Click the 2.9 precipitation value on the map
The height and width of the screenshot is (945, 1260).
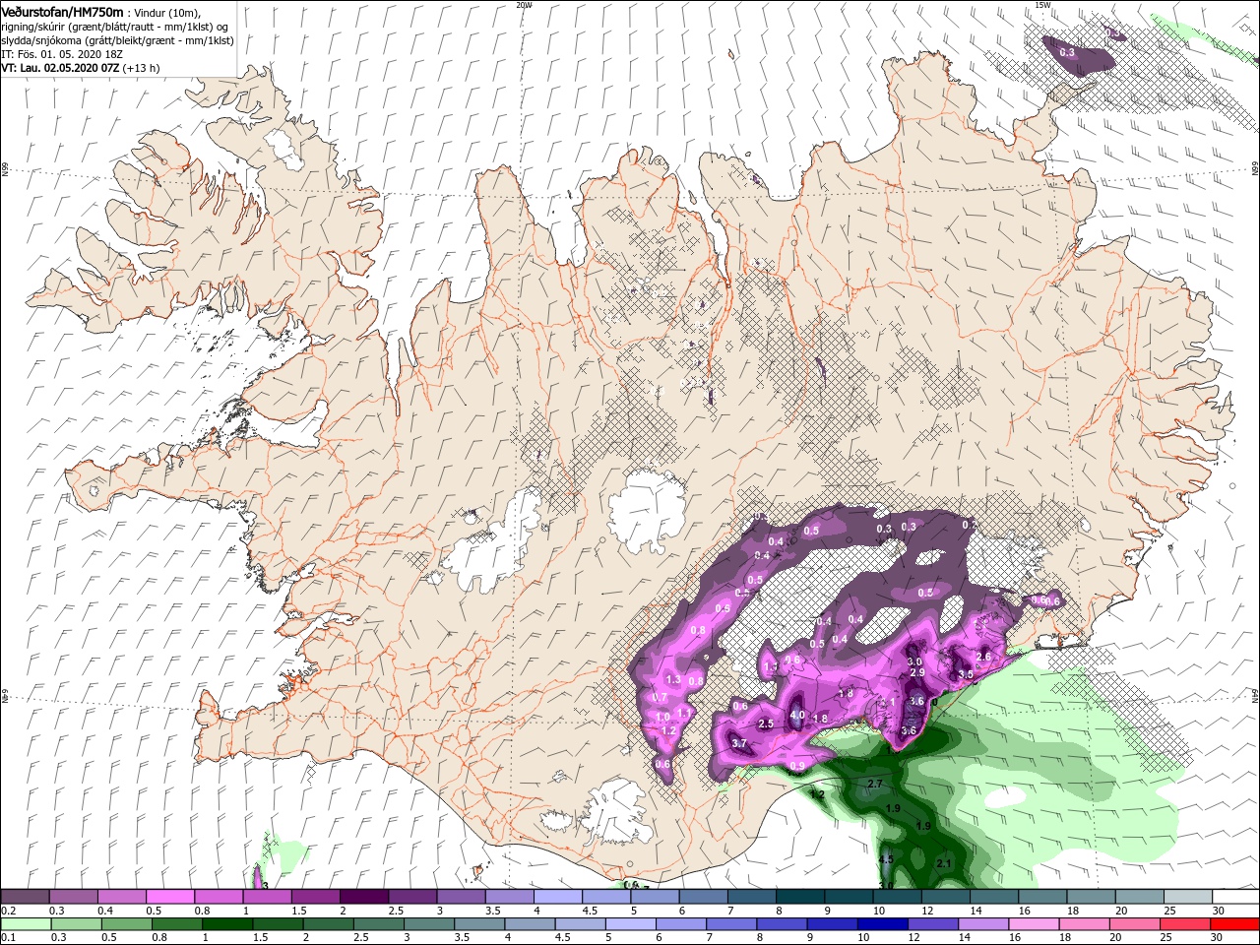pos(917,672)
